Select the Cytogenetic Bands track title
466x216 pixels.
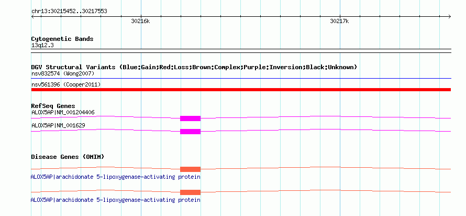[62, 39]
